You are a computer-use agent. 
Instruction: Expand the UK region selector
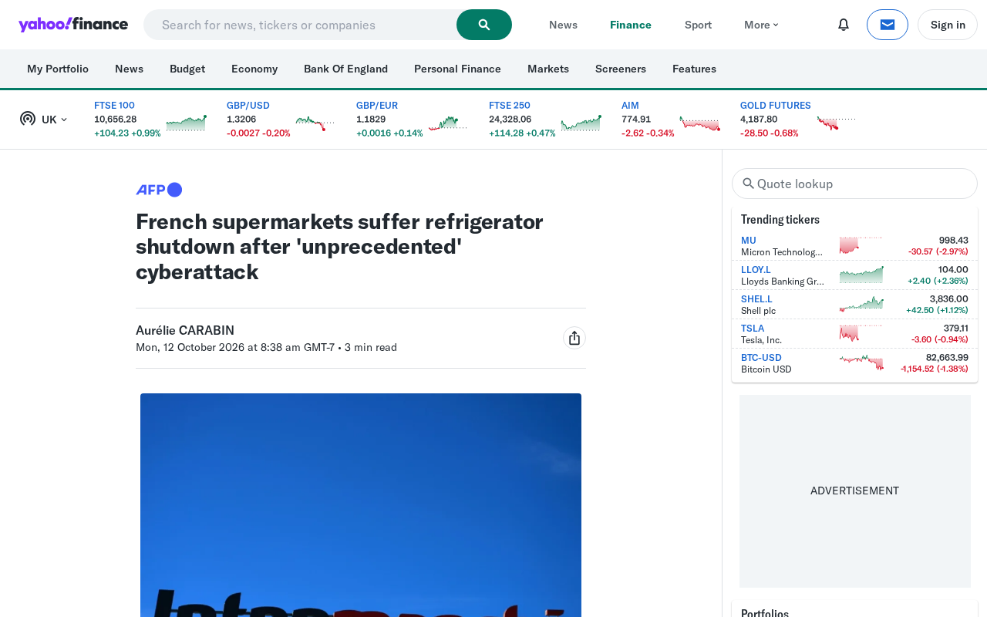pos(44,119)
